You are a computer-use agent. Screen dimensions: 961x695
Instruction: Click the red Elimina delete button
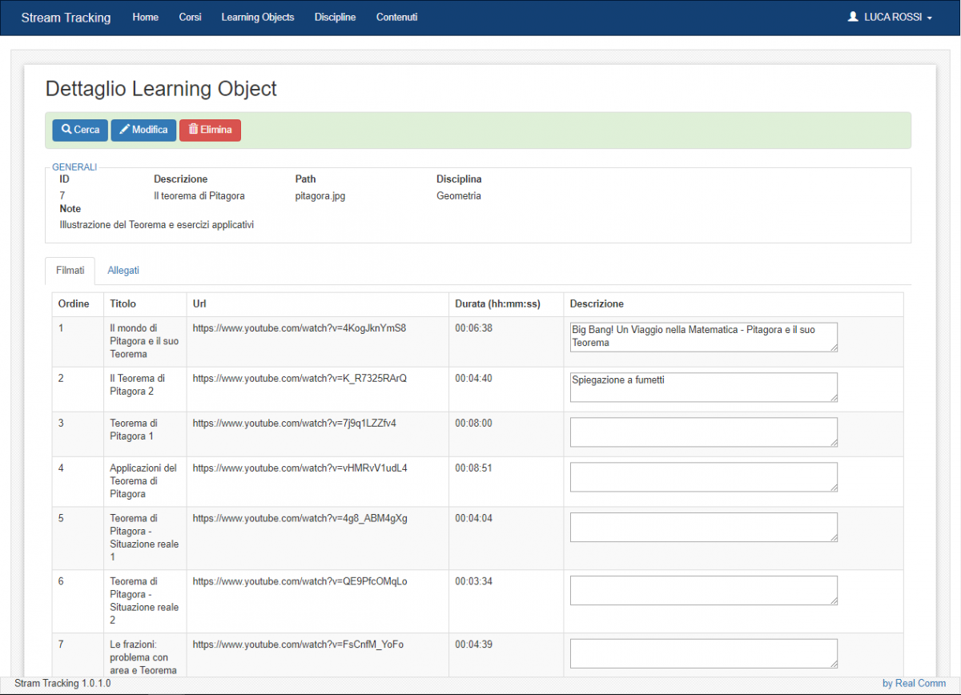210,131
